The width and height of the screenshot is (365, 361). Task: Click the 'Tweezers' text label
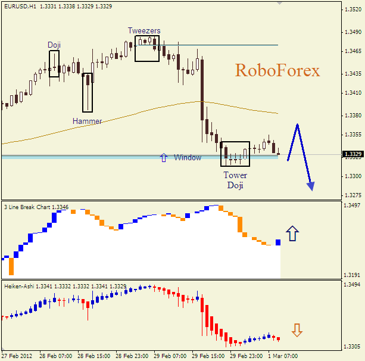click(x=144, y=30)
